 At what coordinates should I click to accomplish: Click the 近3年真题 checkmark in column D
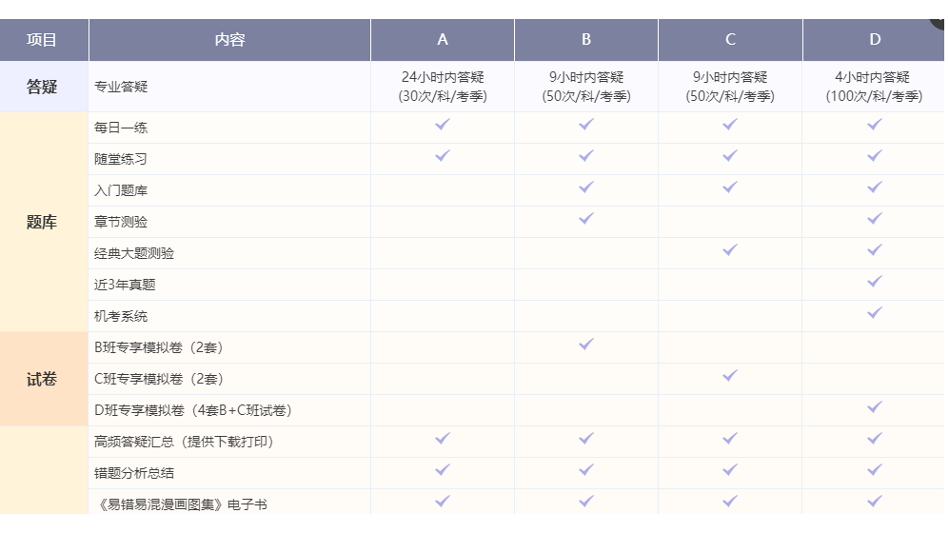point(874,282)
